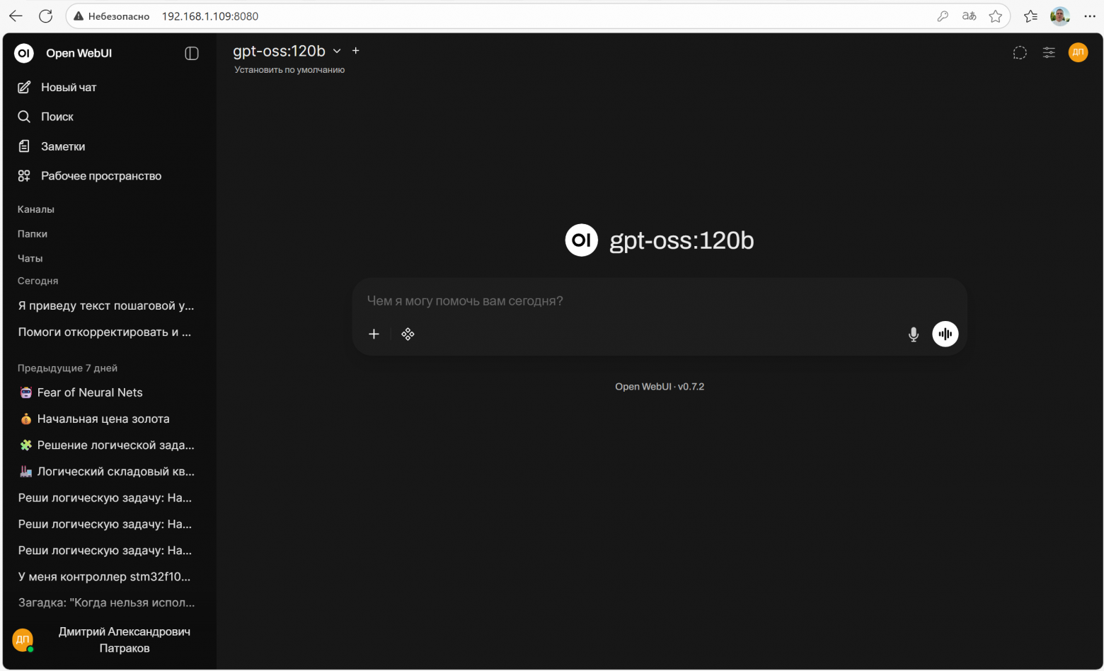Image resolution: width=1104 pixels, height=671 pixels.
Task: Open the 'Fear of Neural Nets' chat
Action: (90, 392)
